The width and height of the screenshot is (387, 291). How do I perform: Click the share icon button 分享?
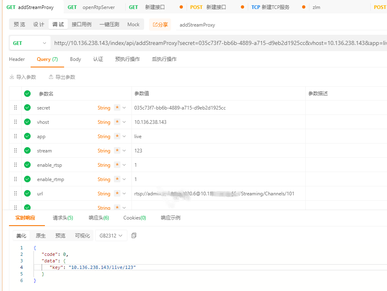[160, 25]
